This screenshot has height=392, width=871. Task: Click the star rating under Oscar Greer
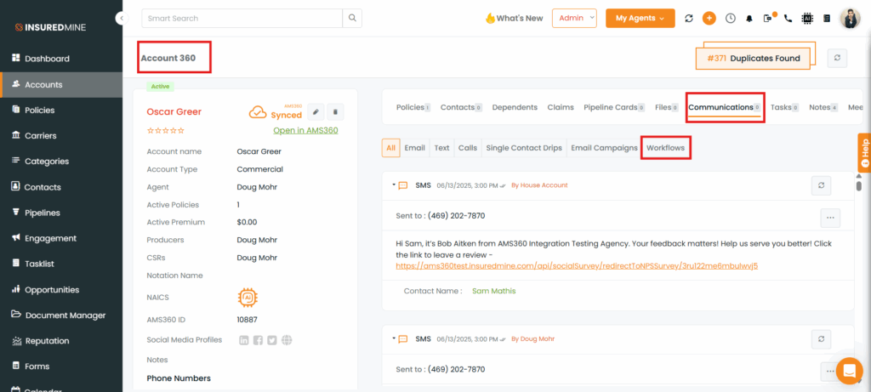click(165, 130)
